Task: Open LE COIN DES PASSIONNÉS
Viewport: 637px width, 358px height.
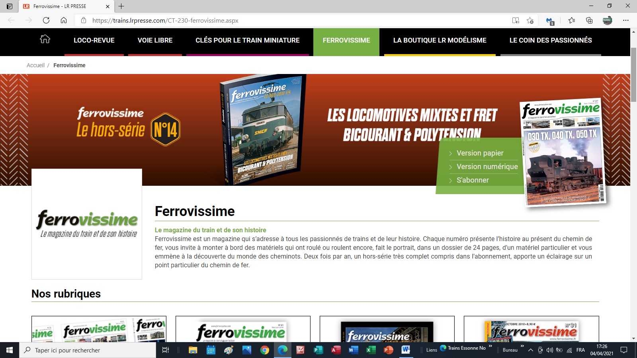Action: pyautogui.click(x=551, y=40)
